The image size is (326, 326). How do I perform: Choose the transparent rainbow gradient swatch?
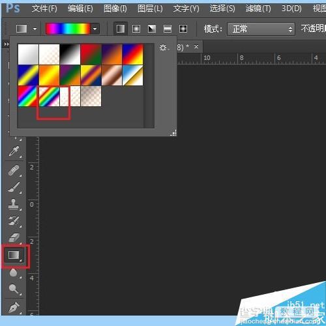coord(49,96)
